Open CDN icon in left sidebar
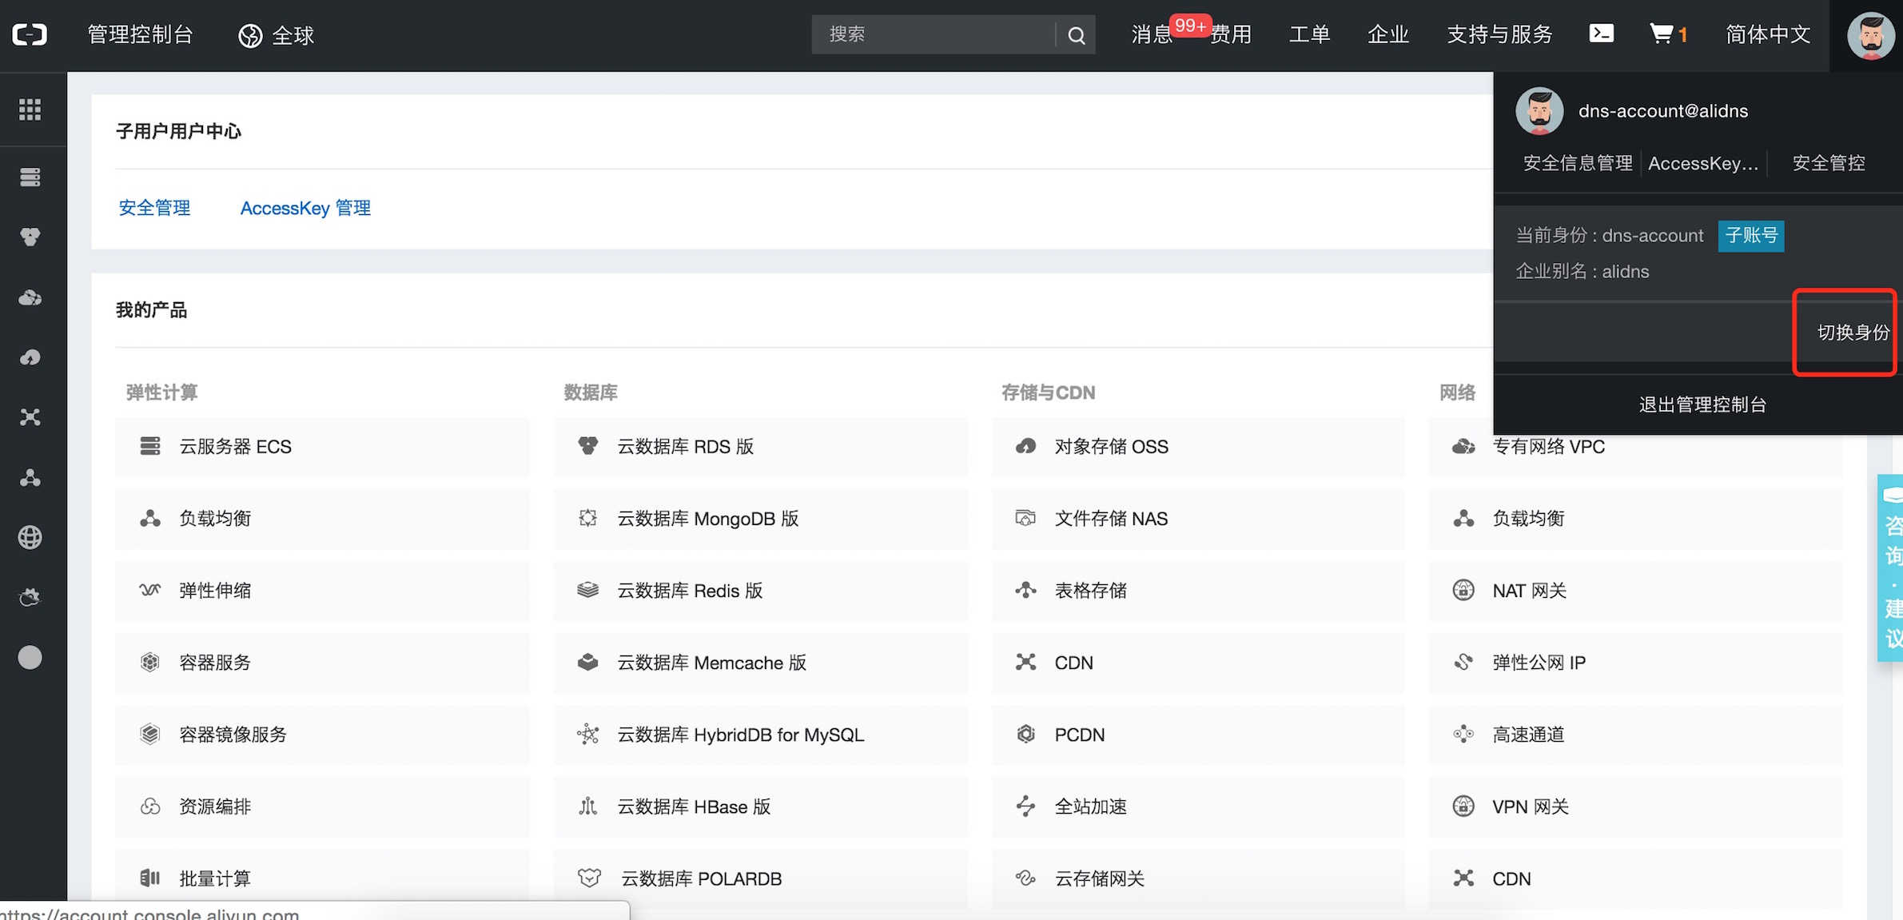The height and width of the screenshot is (920, 1903). point(30,417)
